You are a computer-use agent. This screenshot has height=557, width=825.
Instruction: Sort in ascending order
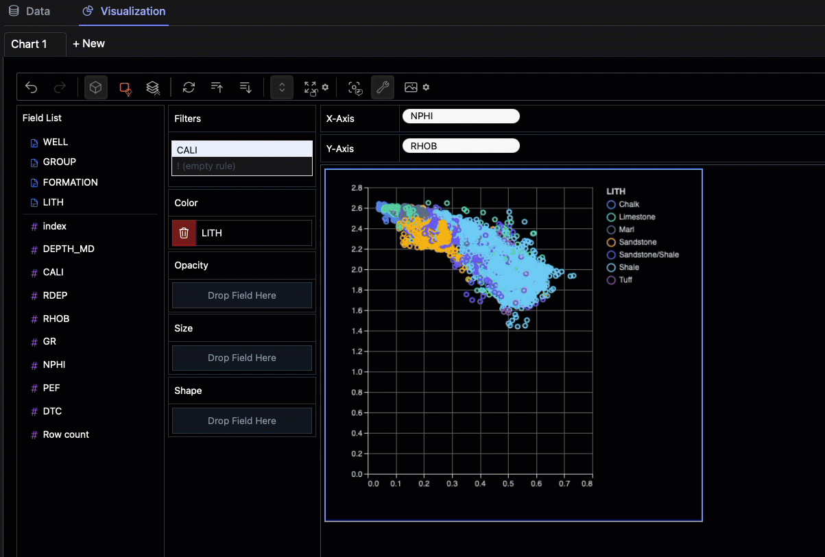[x=217, y=87]
